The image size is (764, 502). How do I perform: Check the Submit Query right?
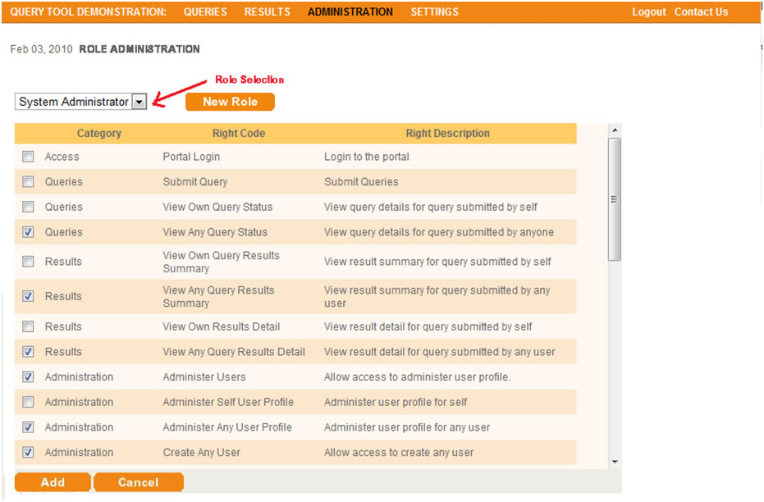(29, 182)
